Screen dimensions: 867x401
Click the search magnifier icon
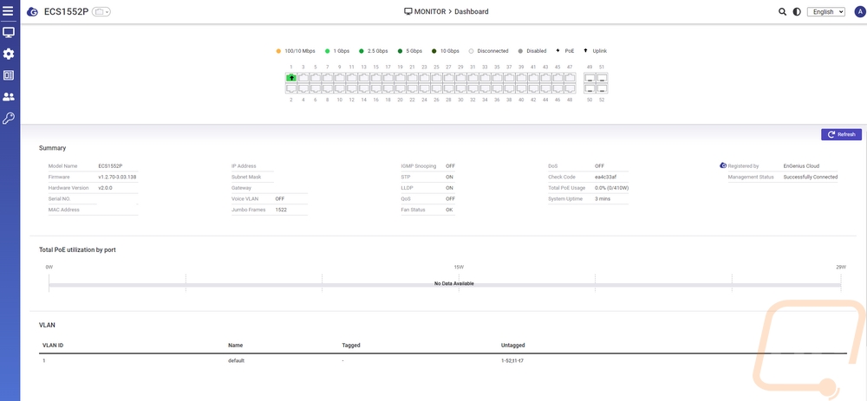tap(783, 12)
